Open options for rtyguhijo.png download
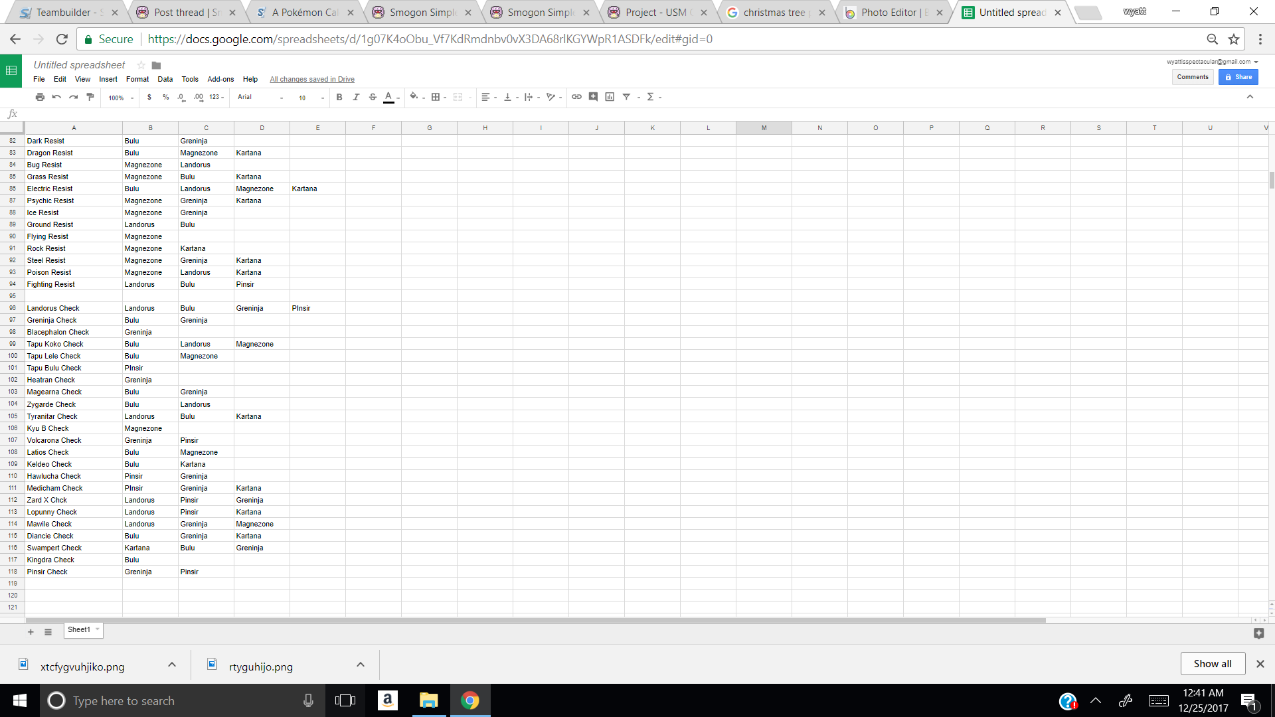The height and width of the screenshot is (717, 1275). tap(361, 665)
